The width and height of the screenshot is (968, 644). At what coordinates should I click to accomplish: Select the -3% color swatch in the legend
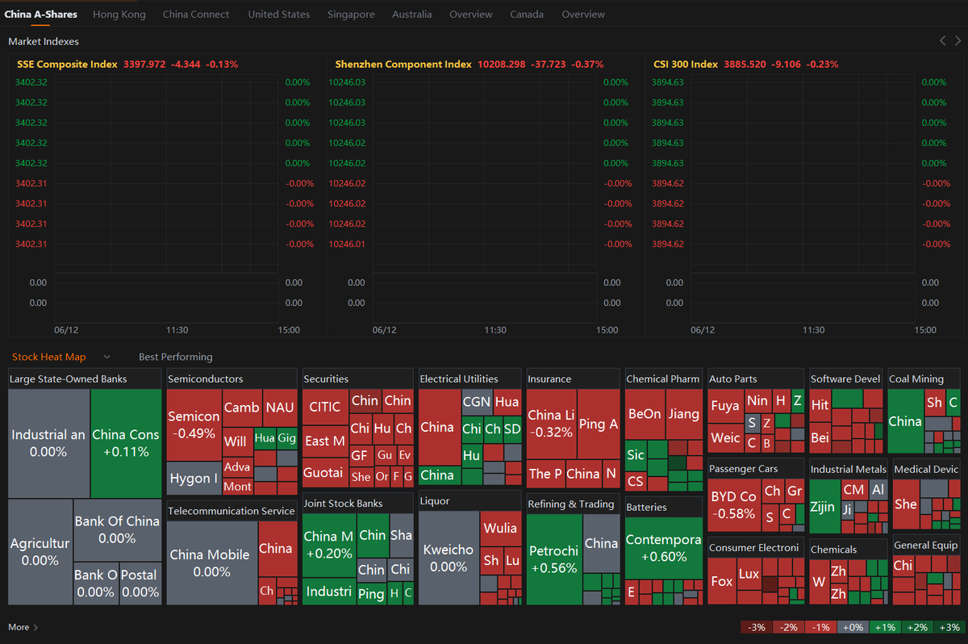[x=756, y=626]
